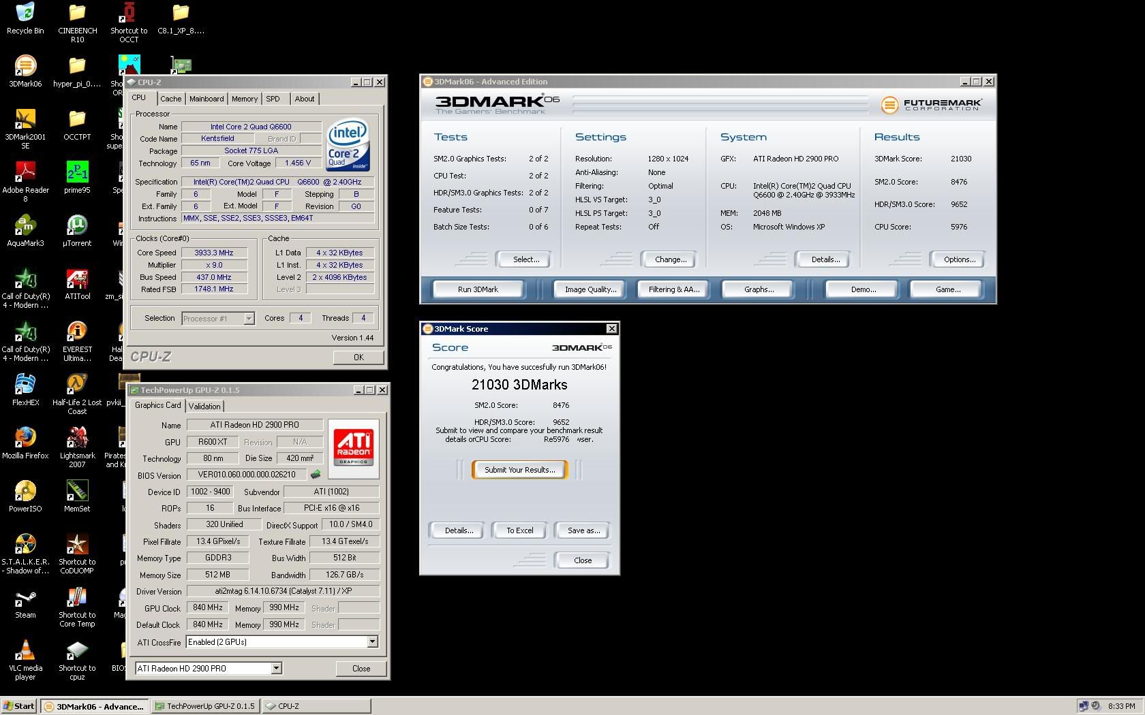Launch the VLC media player icon

pos(25,660)
